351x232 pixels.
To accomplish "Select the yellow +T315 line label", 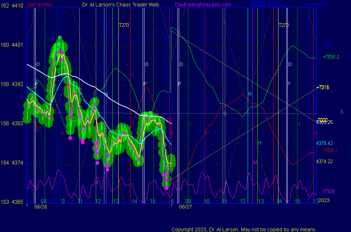I will coord(322,87).
